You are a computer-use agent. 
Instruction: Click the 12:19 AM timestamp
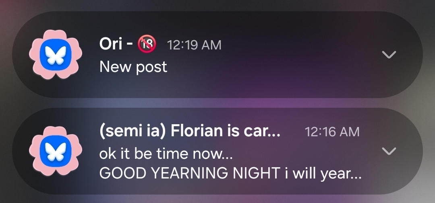click(x=194, y=45)
